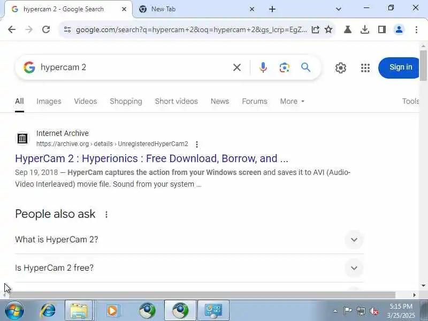Switch to Forums results
Viewport: 428px width, 321px height.
(x=255, y=101)
